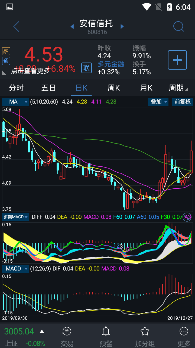195x348 pixels.
Task: Tap the 多期MACD sub-chart
Action: pos(97,243)
